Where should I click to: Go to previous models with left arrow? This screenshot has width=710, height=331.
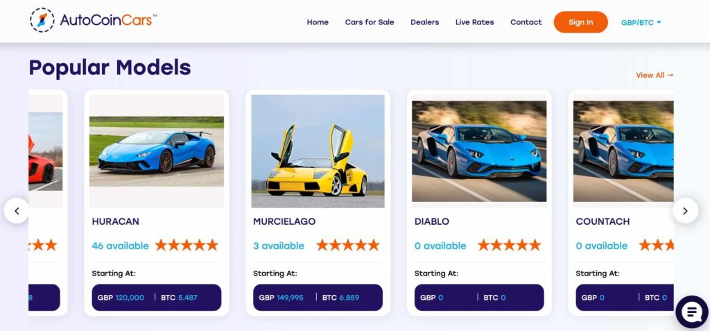17,210
